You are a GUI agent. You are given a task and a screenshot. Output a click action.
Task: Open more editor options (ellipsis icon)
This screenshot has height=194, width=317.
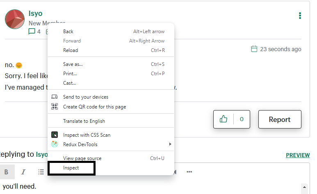[189, 172]
